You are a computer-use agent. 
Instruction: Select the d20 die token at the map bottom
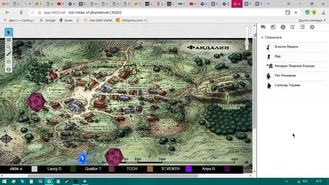(x=114, y=157)
